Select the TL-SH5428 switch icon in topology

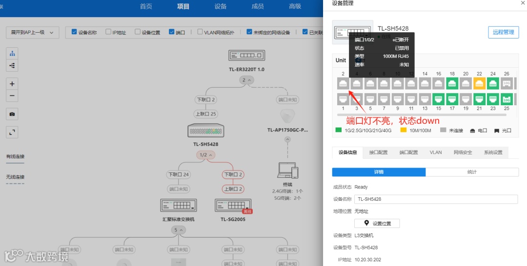pyautogui.click(x=206, y=131)
